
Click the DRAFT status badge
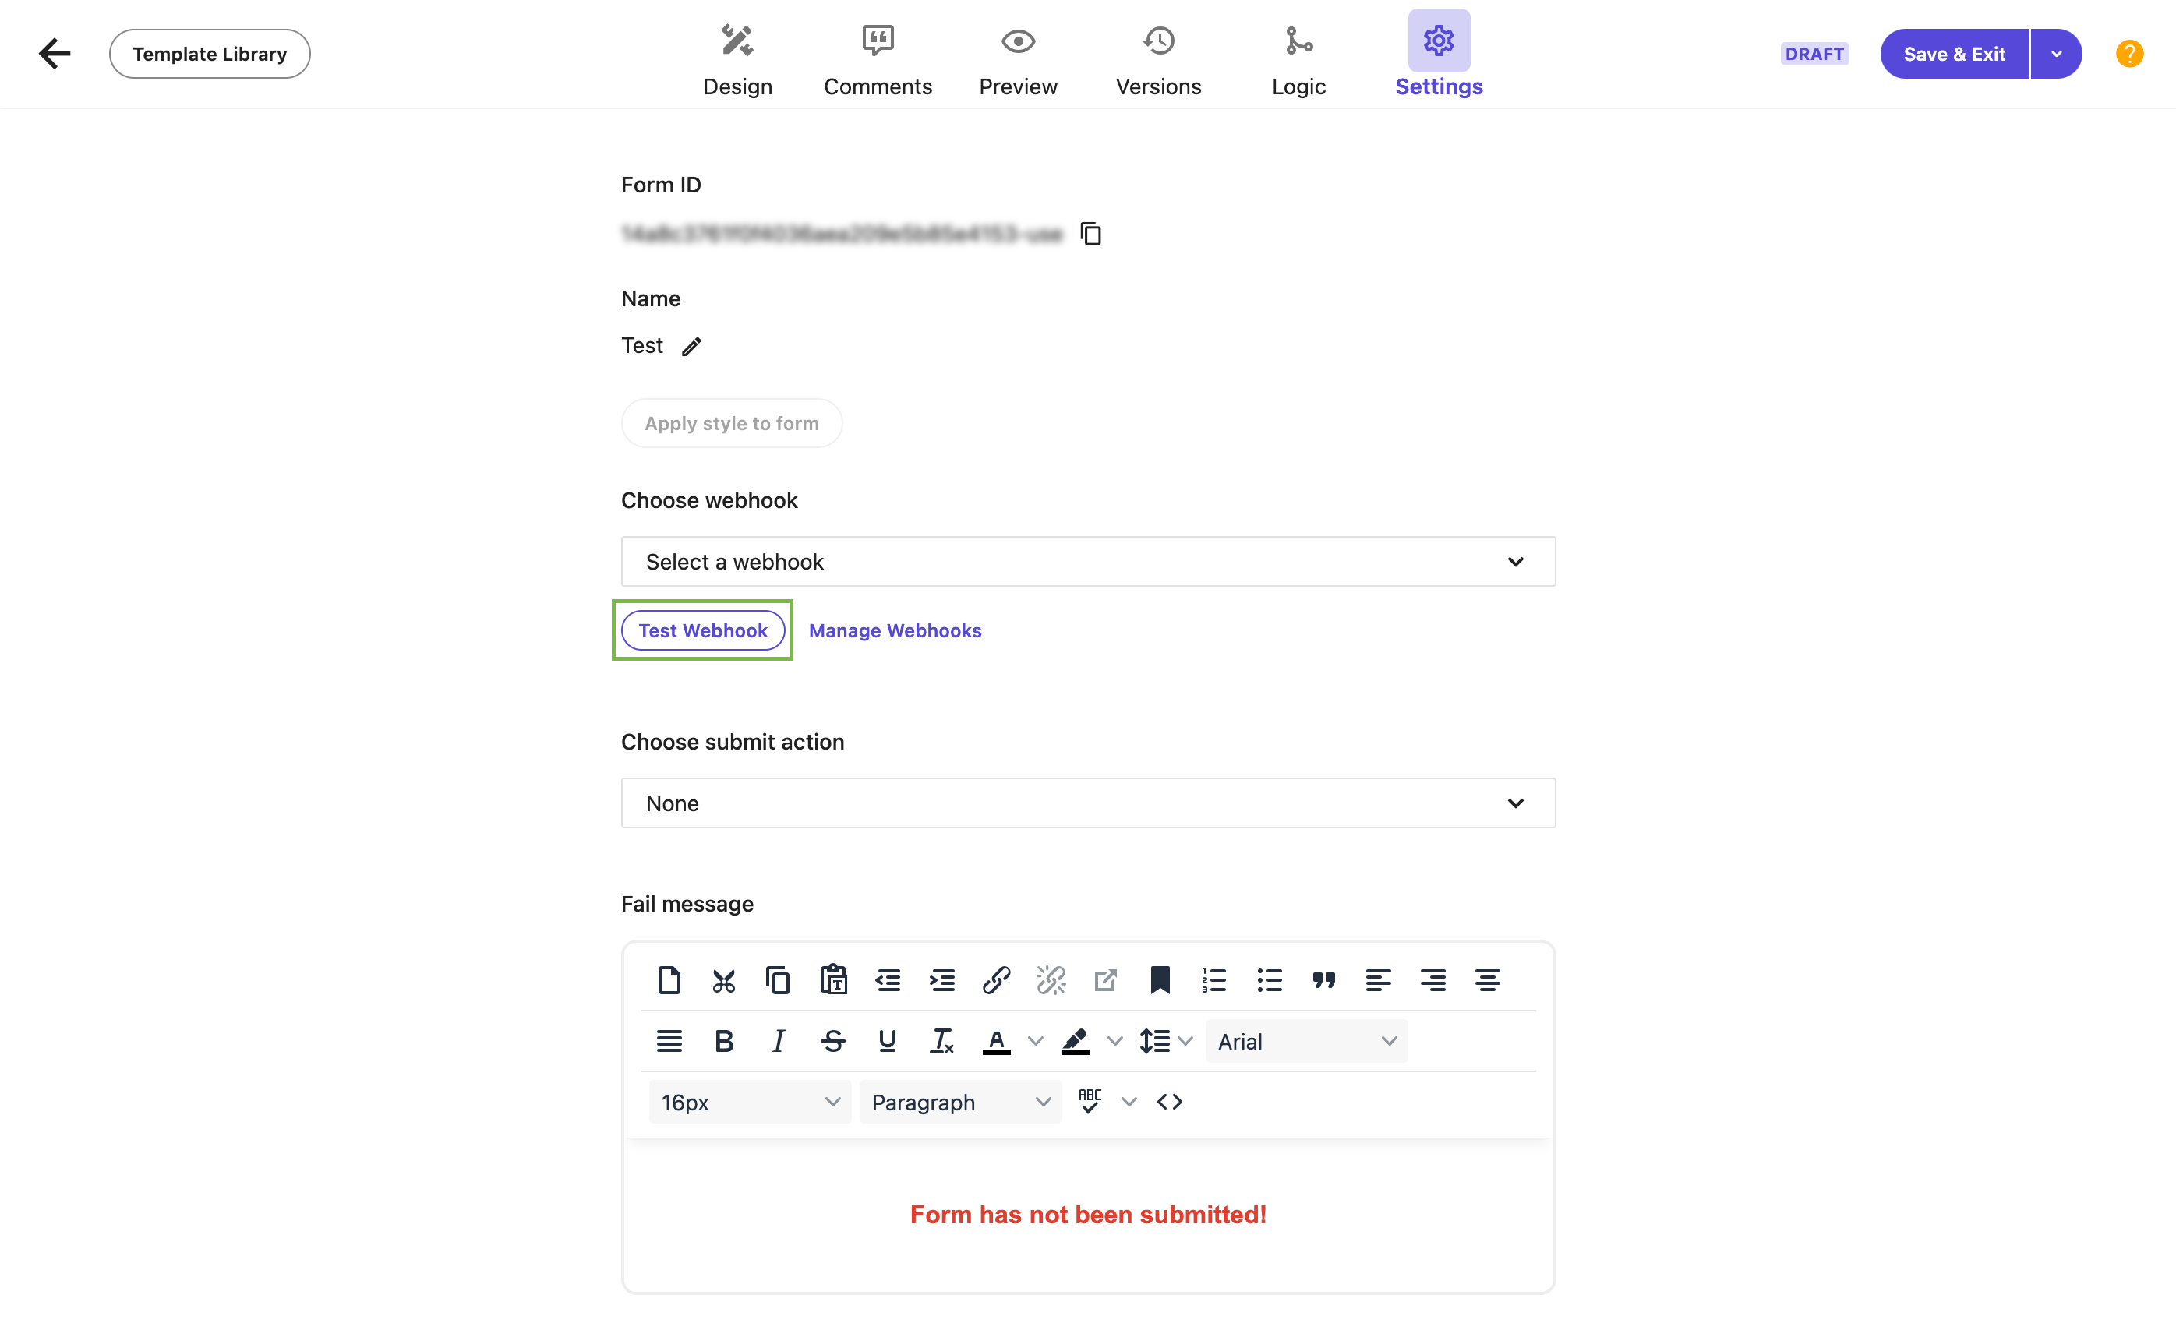[1814, 54]
